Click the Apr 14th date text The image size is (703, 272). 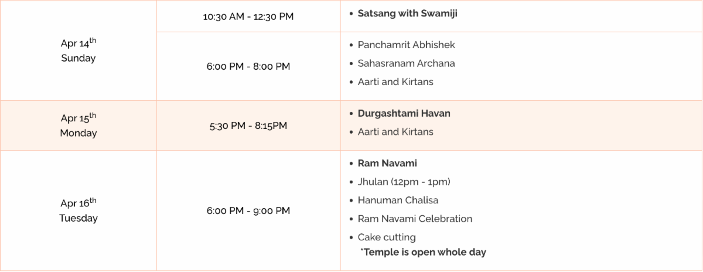coord(78,43)
